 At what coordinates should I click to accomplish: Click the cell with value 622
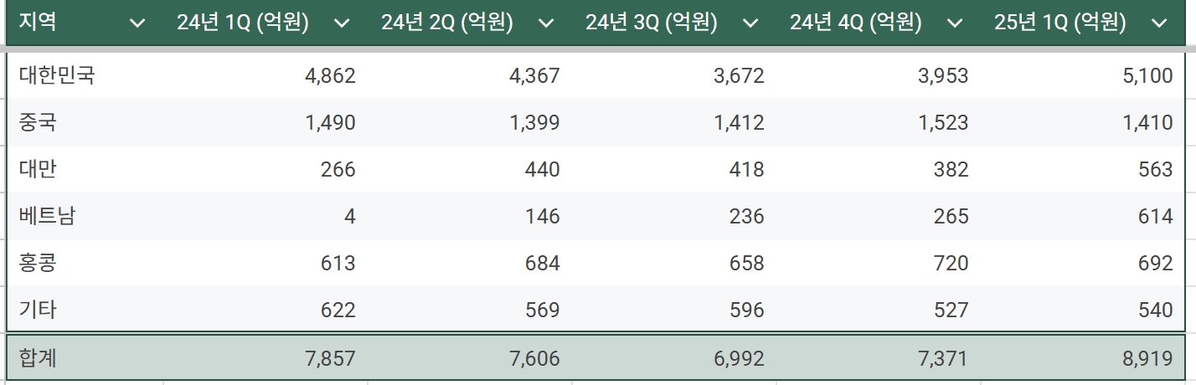(x=265, y=311)
